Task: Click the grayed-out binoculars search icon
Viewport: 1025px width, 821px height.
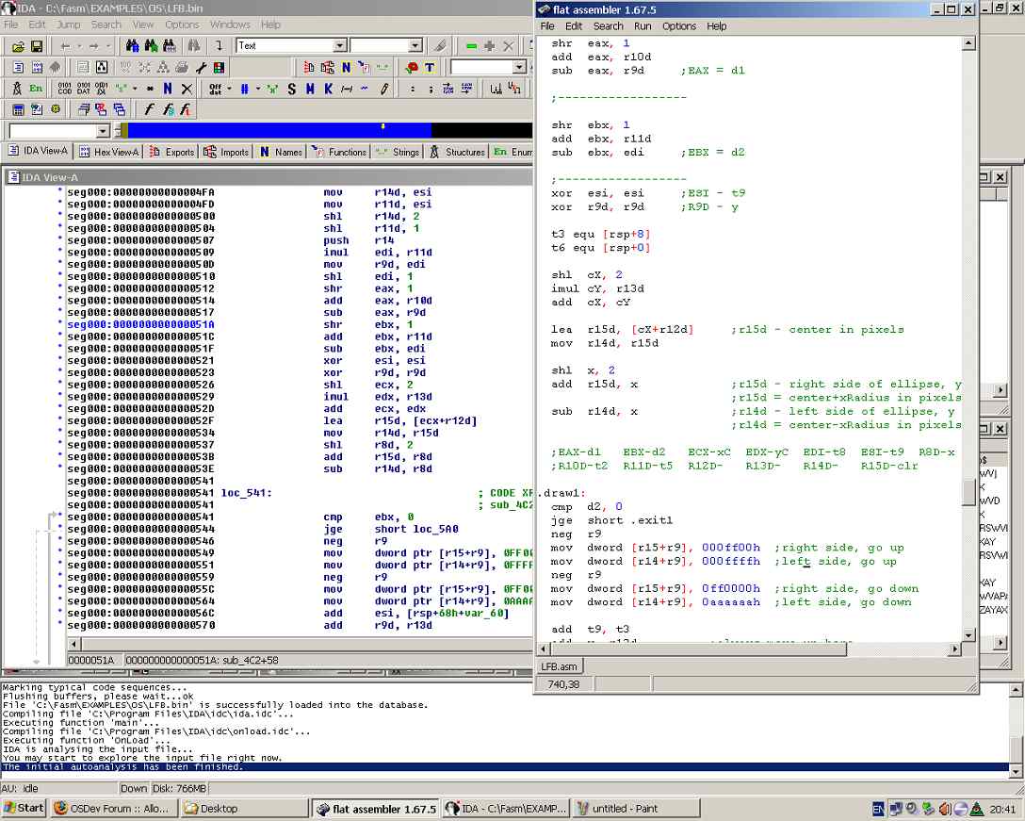Action: pyautogui.click(x=194, y=46)
